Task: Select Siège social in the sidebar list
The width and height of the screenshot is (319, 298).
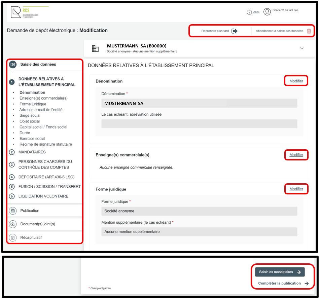Action: point(30,116)
